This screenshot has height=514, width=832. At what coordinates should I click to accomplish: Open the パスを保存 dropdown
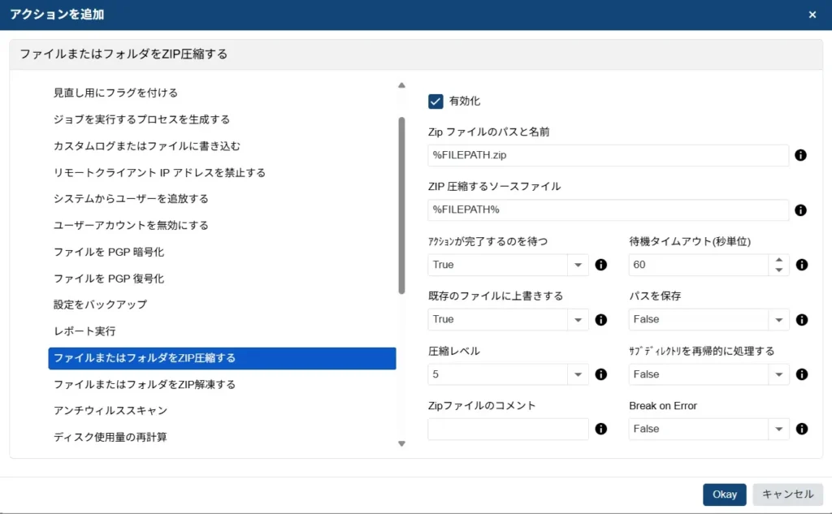tap(778, 319)
